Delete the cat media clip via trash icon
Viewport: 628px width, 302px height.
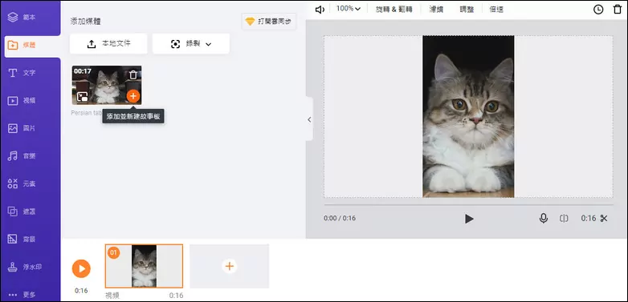(x=133, y=74)
